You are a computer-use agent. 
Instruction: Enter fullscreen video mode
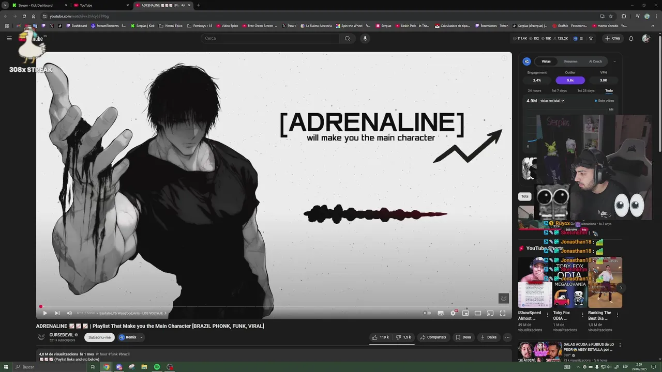click(x=503, y=313)
